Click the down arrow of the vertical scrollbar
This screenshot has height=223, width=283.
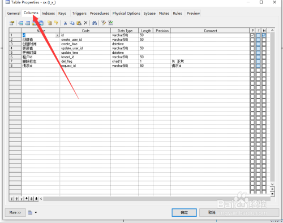coord(272,184)
